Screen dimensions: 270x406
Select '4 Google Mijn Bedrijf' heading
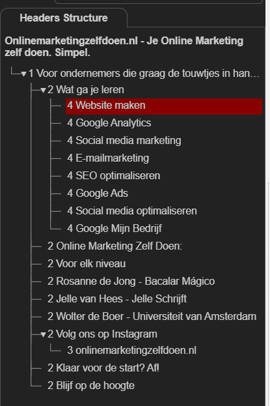point(115,228)
